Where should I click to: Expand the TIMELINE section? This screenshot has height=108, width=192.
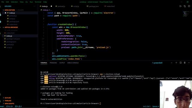click(x=8, y=101)
